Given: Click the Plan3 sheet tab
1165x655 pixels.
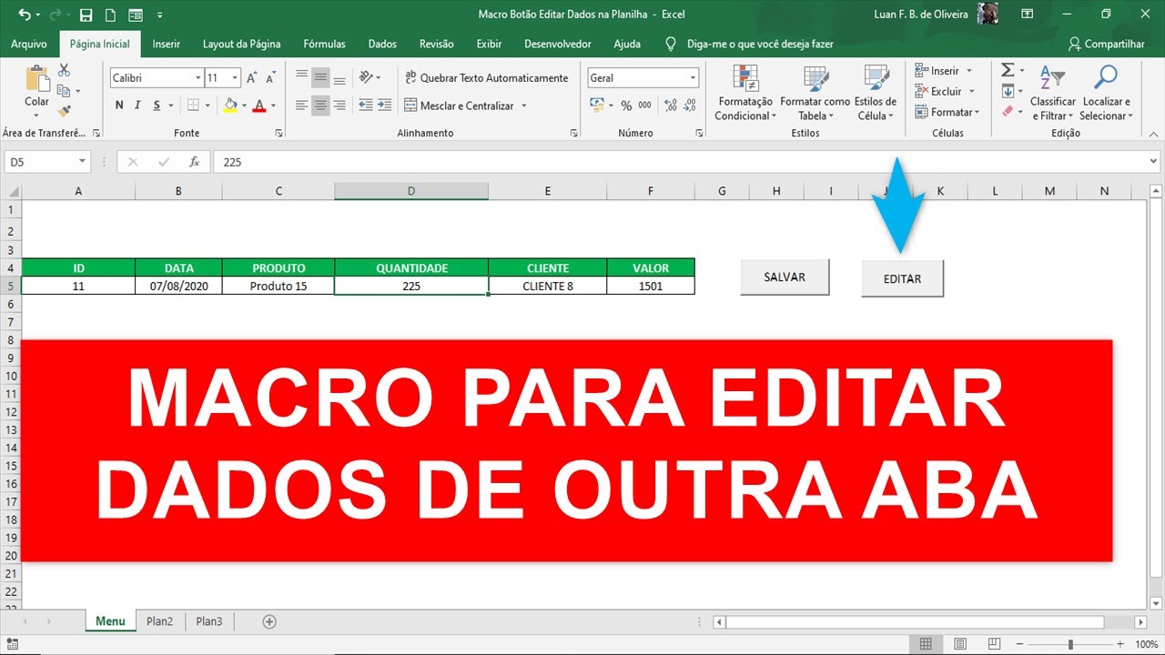Looking at the screenshot, I should pos(208,621).
